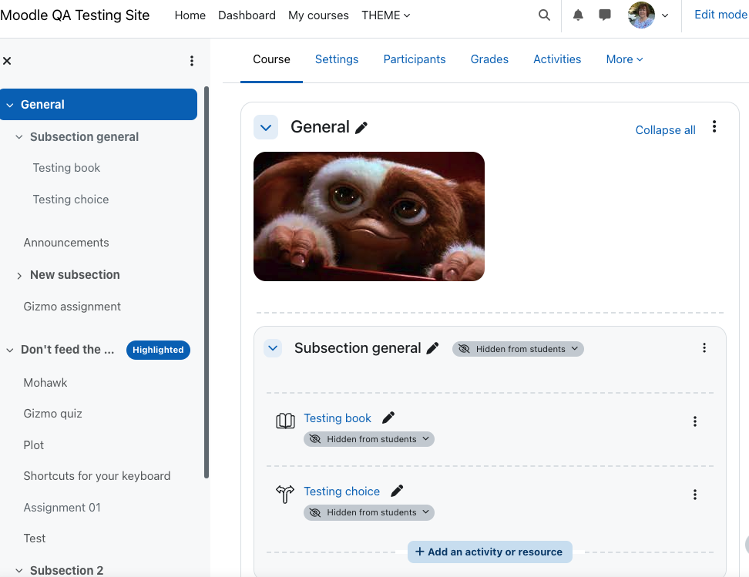This screenshot has width=749, height=577.
Task: Select Shortcuts for your keyboard item
Action: coord(97,476)
